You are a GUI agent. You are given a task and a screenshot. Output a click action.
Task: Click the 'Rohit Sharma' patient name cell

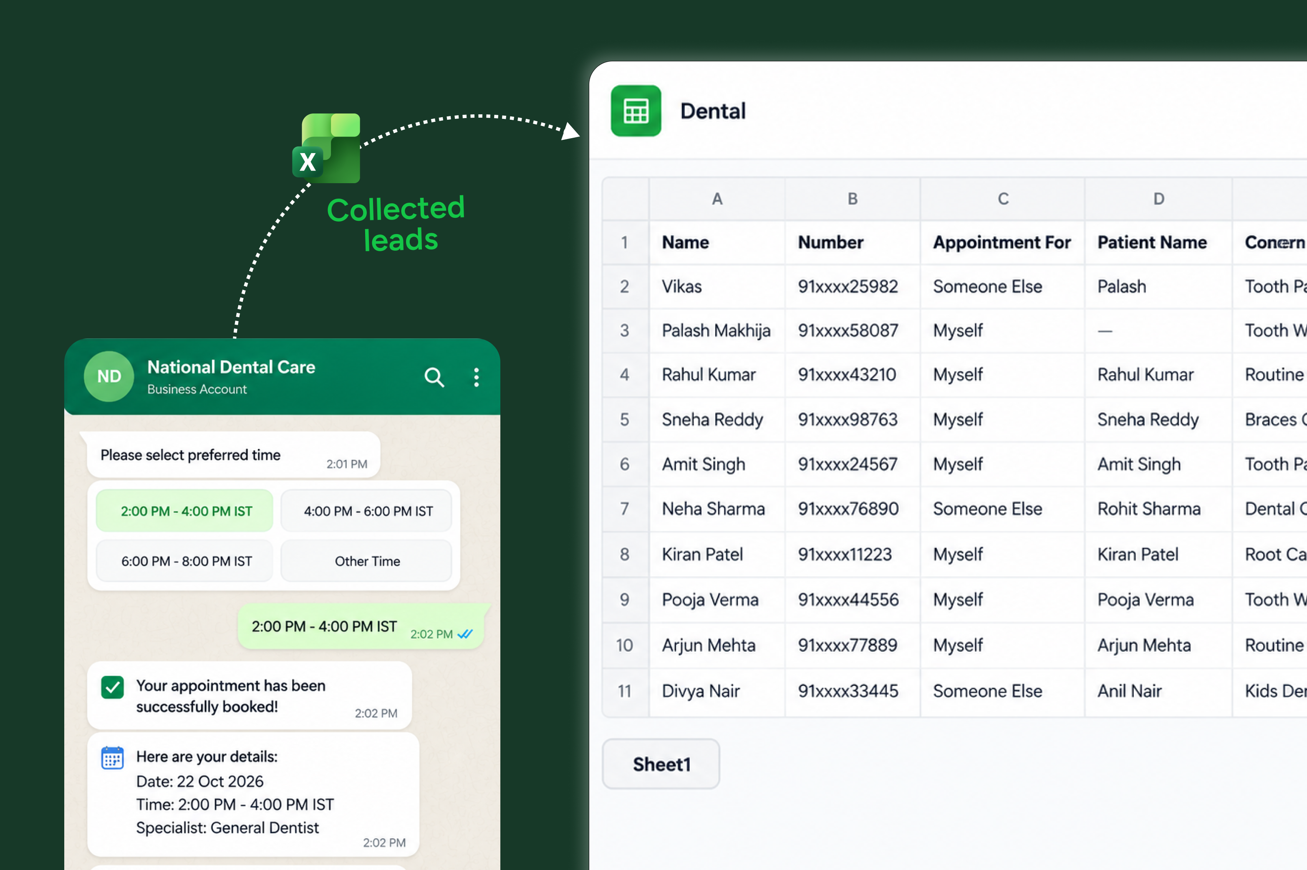[x=1158, y=509]
